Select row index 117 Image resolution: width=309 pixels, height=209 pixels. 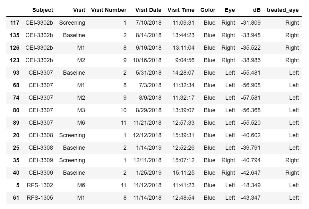14,23
